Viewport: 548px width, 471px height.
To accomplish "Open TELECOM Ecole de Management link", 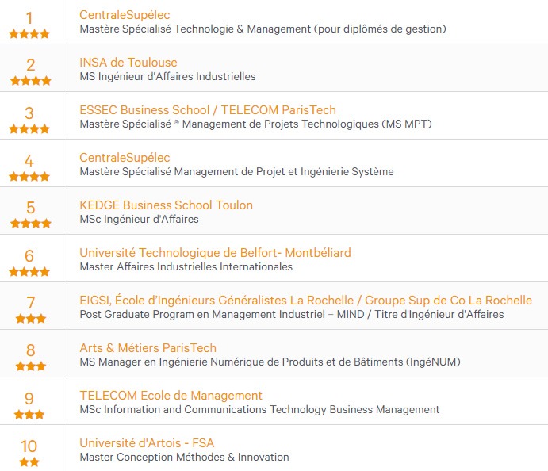I will click(x=171, y=395).
